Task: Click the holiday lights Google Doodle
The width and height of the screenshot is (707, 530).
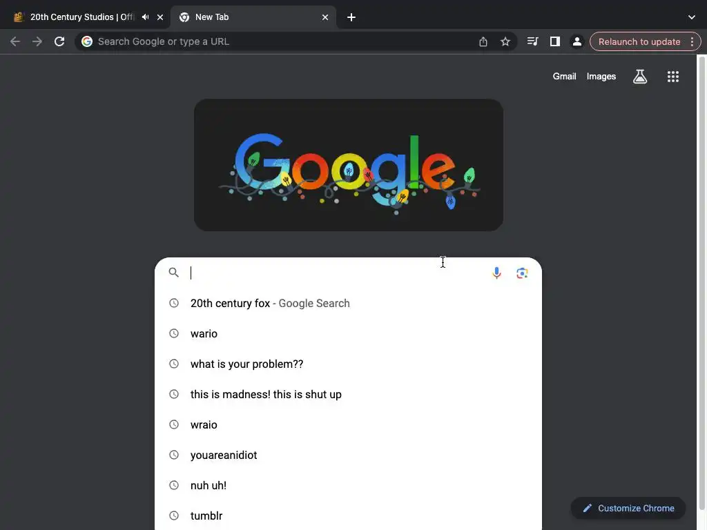Action: pyautogui.click(x=349, y=165)
